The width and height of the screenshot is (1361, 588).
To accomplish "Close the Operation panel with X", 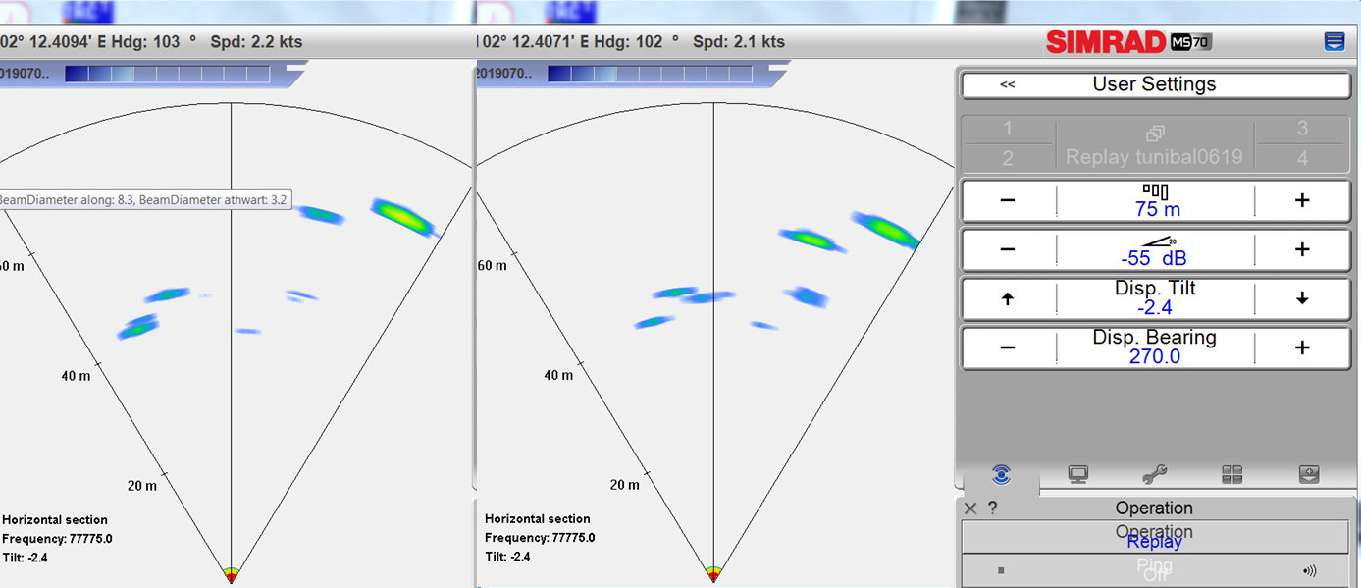I will click(x=970, y=508).
